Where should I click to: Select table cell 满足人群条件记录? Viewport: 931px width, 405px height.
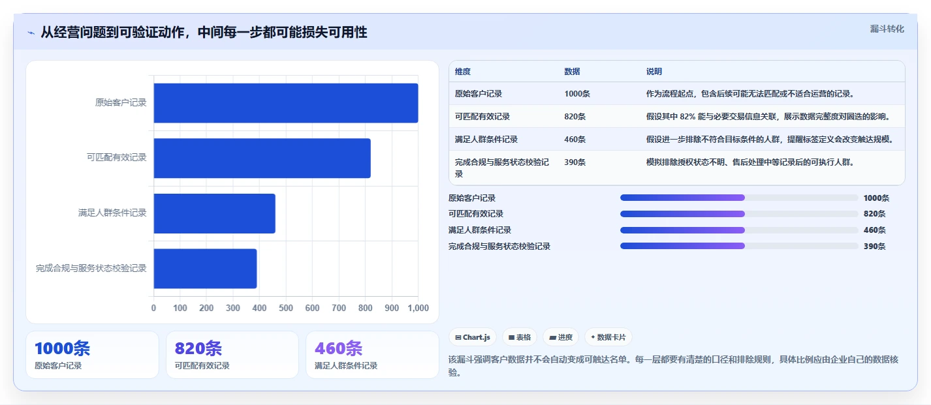coord(486,140)
